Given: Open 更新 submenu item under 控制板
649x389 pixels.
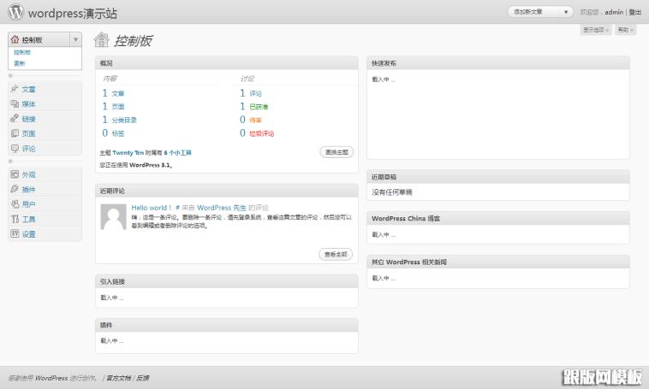Looking at the screenshot, I should click(20, 63).
